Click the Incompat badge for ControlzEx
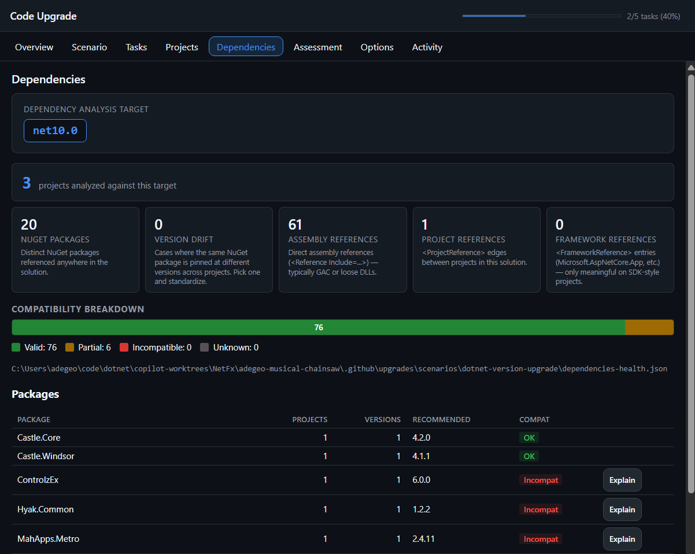Image resolution: width=695 pixels, height=554 pixels. [x=541, y=480]
